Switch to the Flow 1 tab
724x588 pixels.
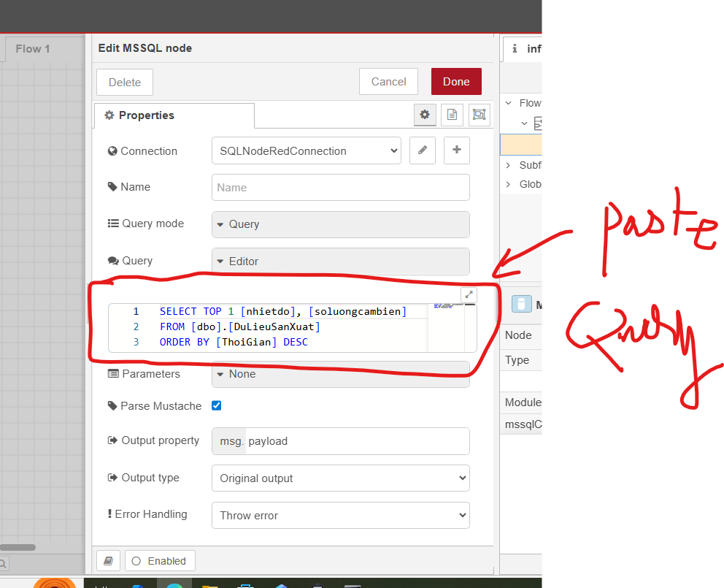coord(33,49)
